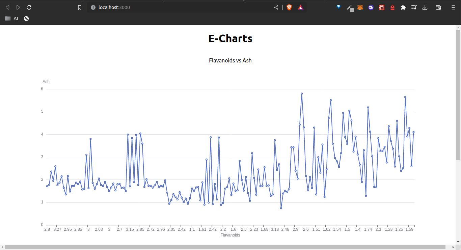The height and width of the screenshot is (250, 461).
Task: Click the vertical page scrollbar thumb
Action: 458,95
